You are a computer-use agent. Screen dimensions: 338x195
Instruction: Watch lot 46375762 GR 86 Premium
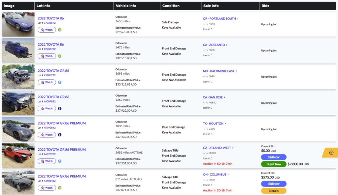point(47,161)
